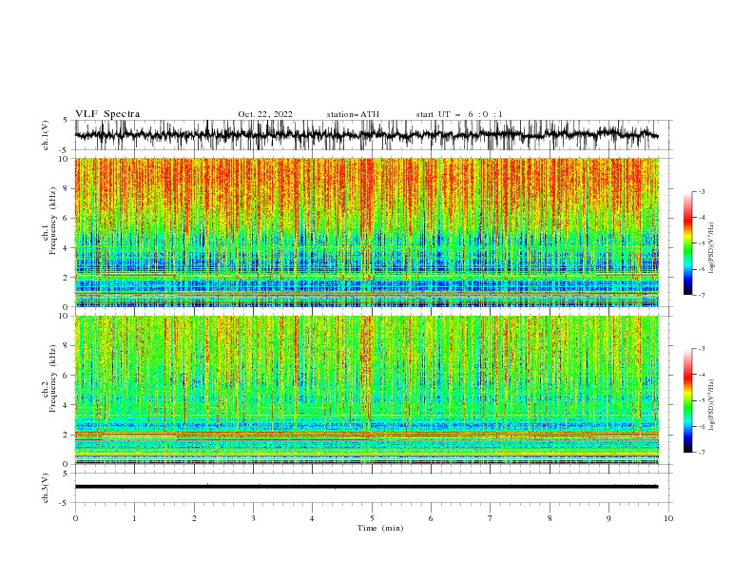Click time axis tick label "1"
The width and height of the screenshot is (753, 582).
point(134,518)
